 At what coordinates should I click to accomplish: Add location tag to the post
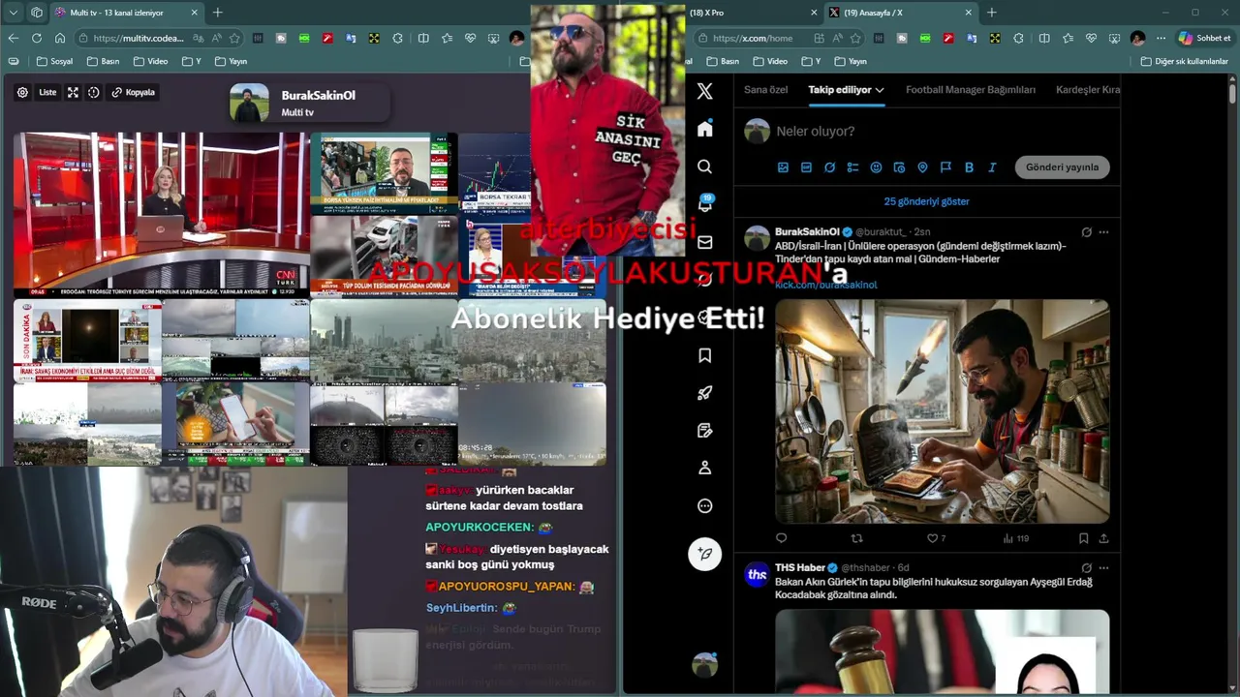coord(922,167)
